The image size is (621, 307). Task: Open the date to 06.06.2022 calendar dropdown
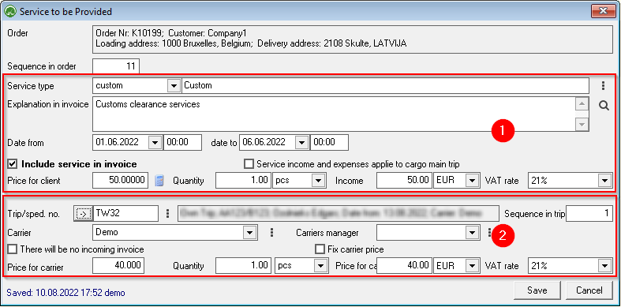[302, 142]
